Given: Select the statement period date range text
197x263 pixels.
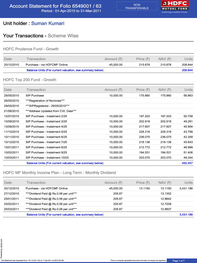Looking at the screenshot, I should point(71,11).
